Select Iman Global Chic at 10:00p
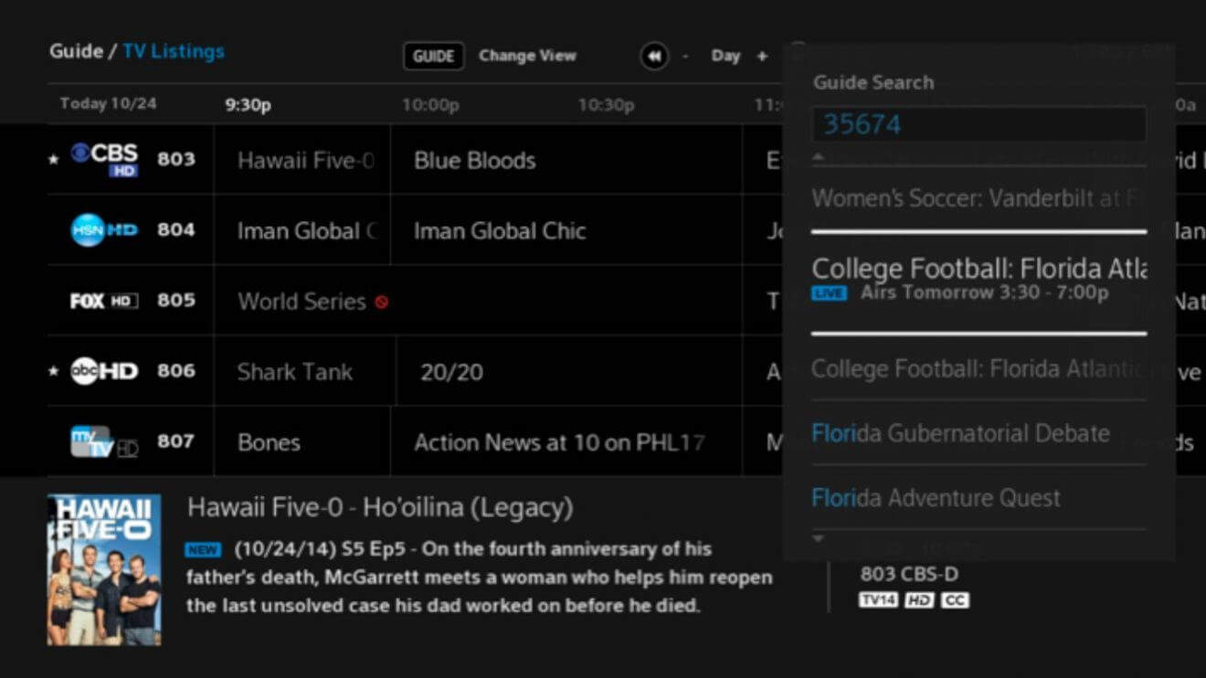 click(x=566, y=230)
